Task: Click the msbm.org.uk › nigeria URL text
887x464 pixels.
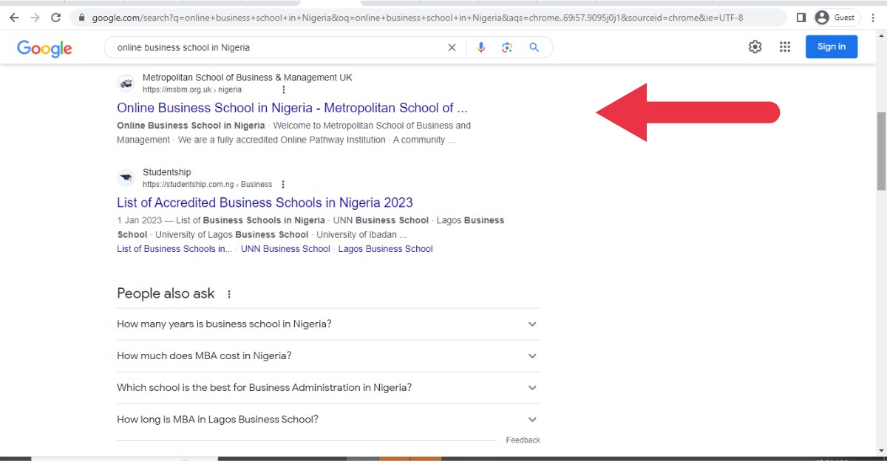Action: pos(192,89)
